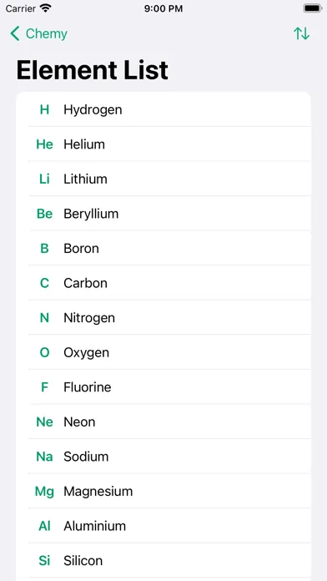Tap the sort order arrows icon
The height and width of the screenshot is (581, 327).
[301, 33]
